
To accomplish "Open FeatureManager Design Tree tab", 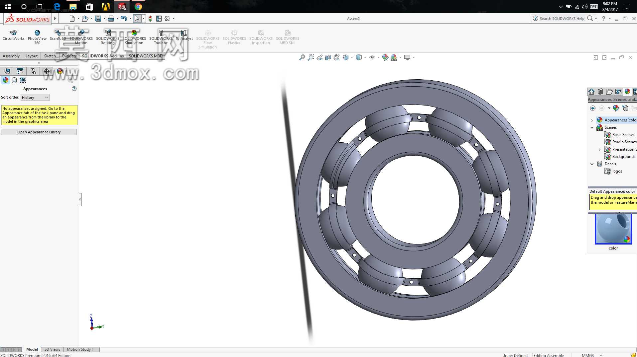I will coord(7,71).
